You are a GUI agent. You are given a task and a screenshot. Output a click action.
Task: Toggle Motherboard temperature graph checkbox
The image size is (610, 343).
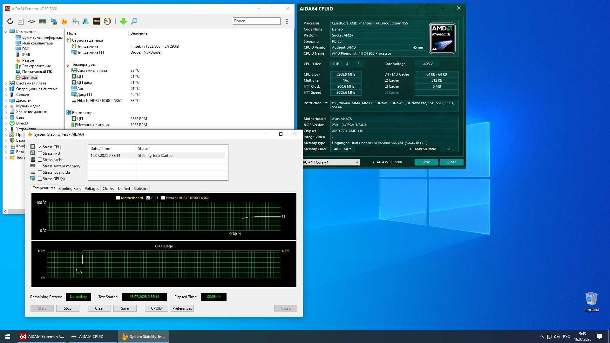118,198
